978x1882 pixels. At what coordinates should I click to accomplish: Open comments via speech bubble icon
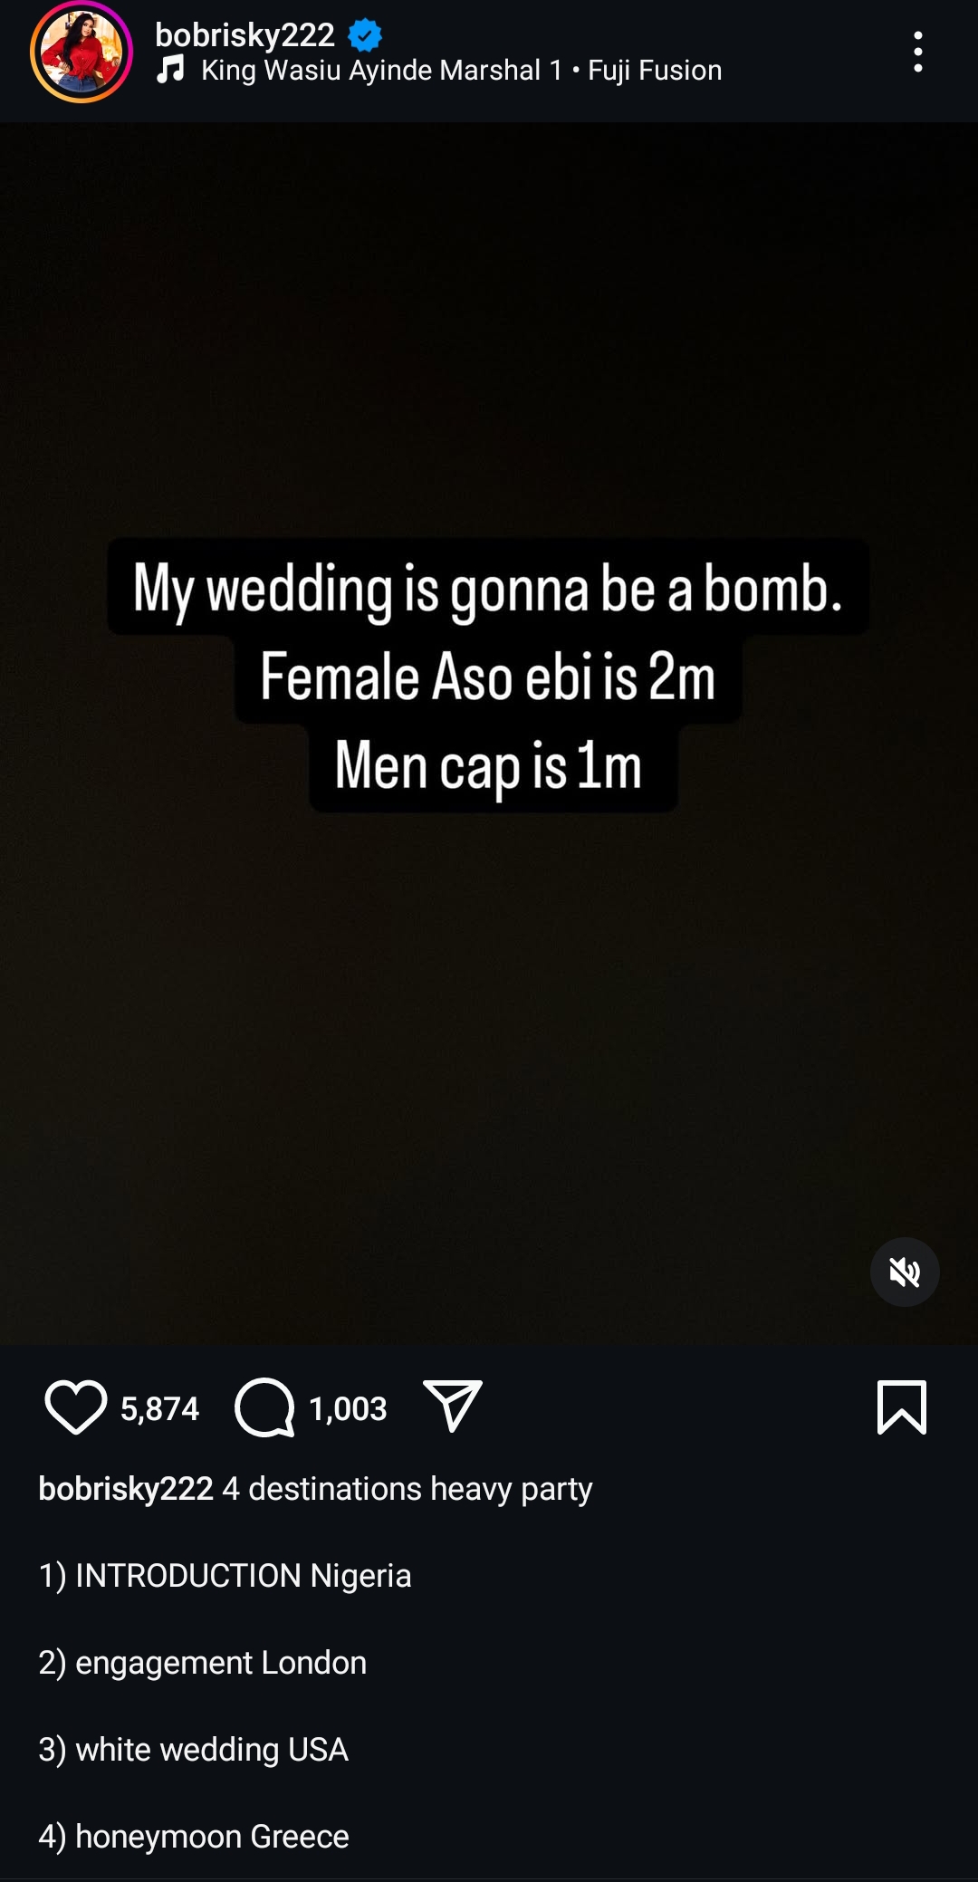point(264,1407)
